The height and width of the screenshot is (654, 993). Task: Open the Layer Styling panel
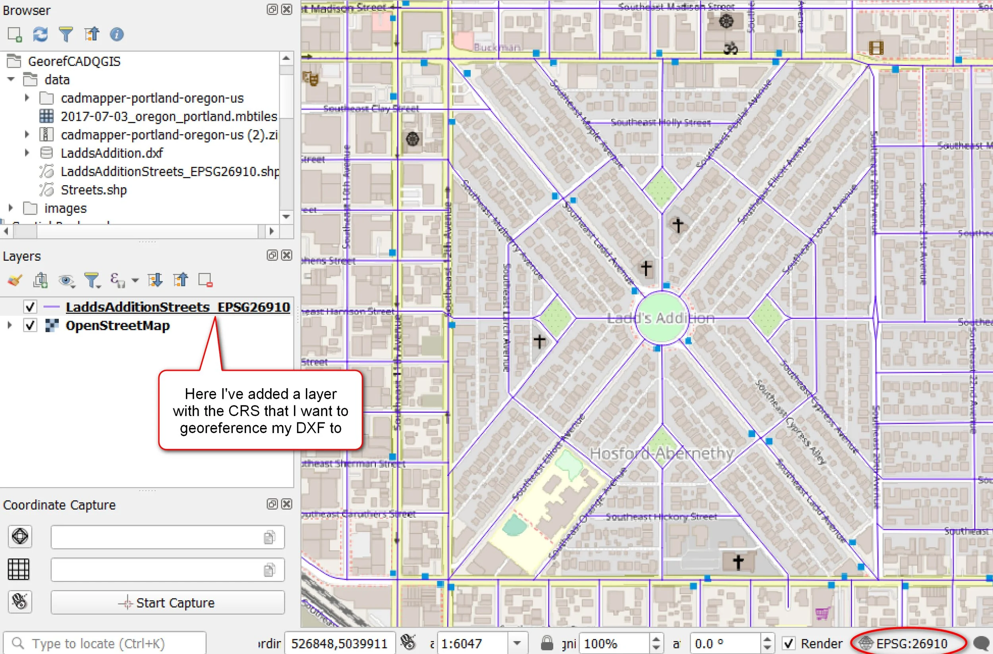tap(15, 280)
